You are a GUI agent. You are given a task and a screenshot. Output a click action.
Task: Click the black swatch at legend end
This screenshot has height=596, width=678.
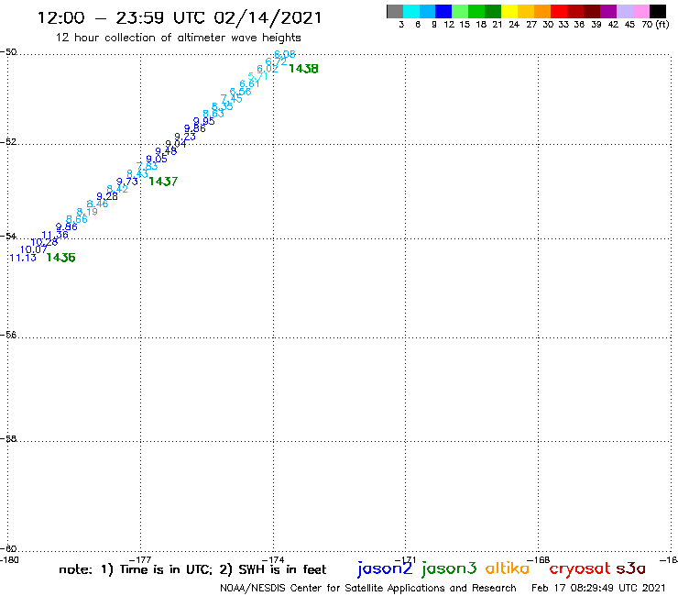(x=657, y=11)
